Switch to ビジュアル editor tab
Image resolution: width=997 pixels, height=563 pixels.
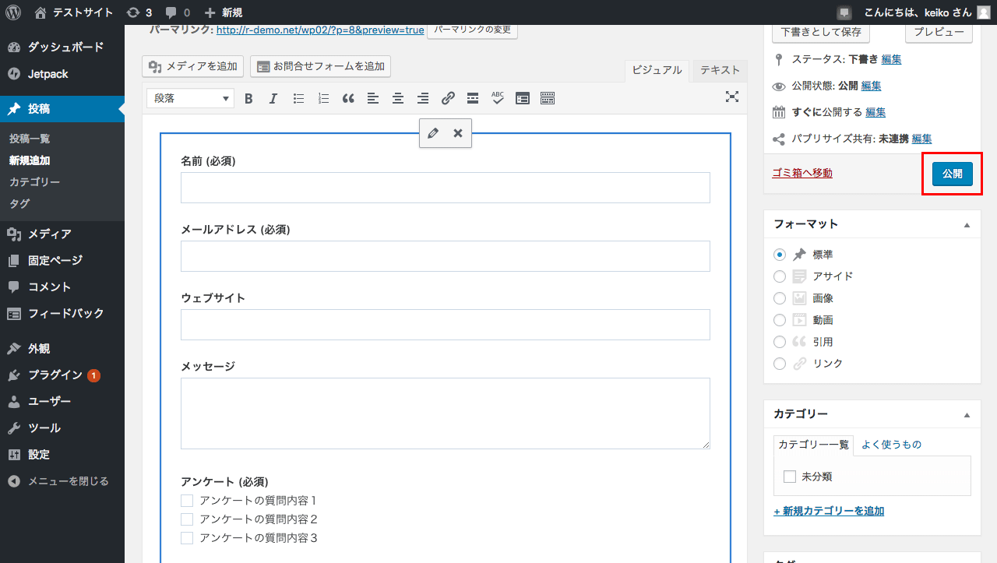[657, 70]
